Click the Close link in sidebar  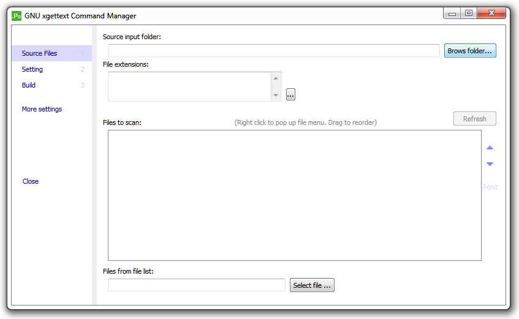coord(31,181)
